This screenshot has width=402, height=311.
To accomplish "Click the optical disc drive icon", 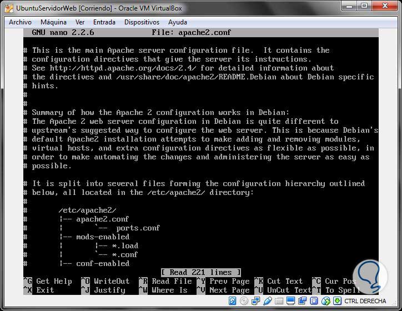I will (244, 301).
